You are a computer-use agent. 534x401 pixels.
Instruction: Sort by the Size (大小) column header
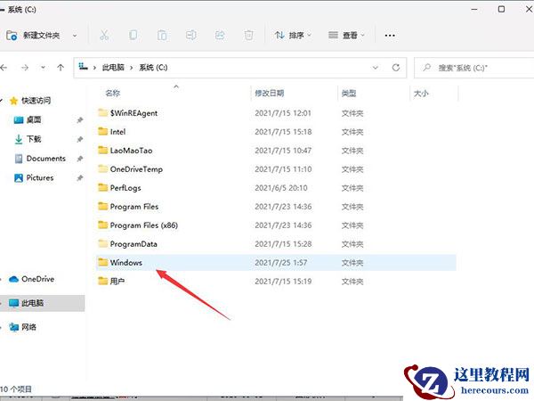tap(421, 93)
